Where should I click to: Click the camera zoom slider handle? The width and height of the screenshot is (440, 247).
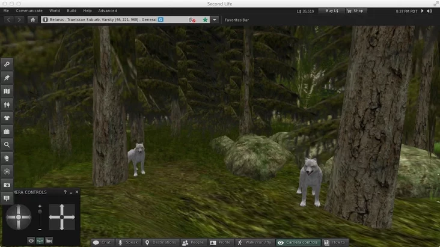40,212
